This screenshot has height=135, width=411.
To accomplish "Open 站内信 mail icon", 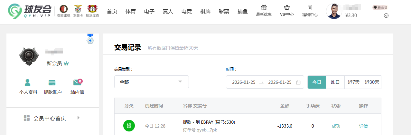I will (78, 82).
